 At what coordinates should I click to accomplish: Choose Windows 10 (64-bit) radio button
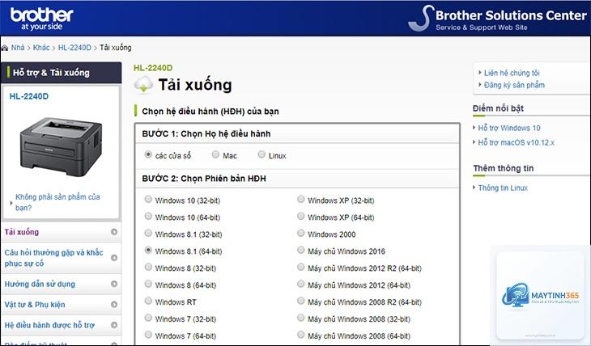pyautogui.click(x=148, y=216)
